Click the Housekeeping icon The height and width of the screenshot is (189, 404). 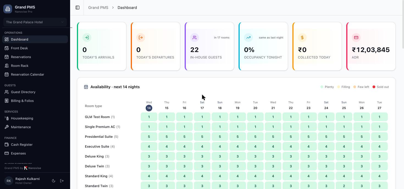(x=7, y=118)
